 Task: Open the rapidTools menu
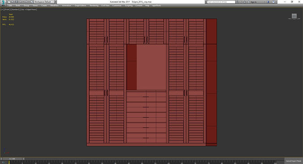[156, 5]
